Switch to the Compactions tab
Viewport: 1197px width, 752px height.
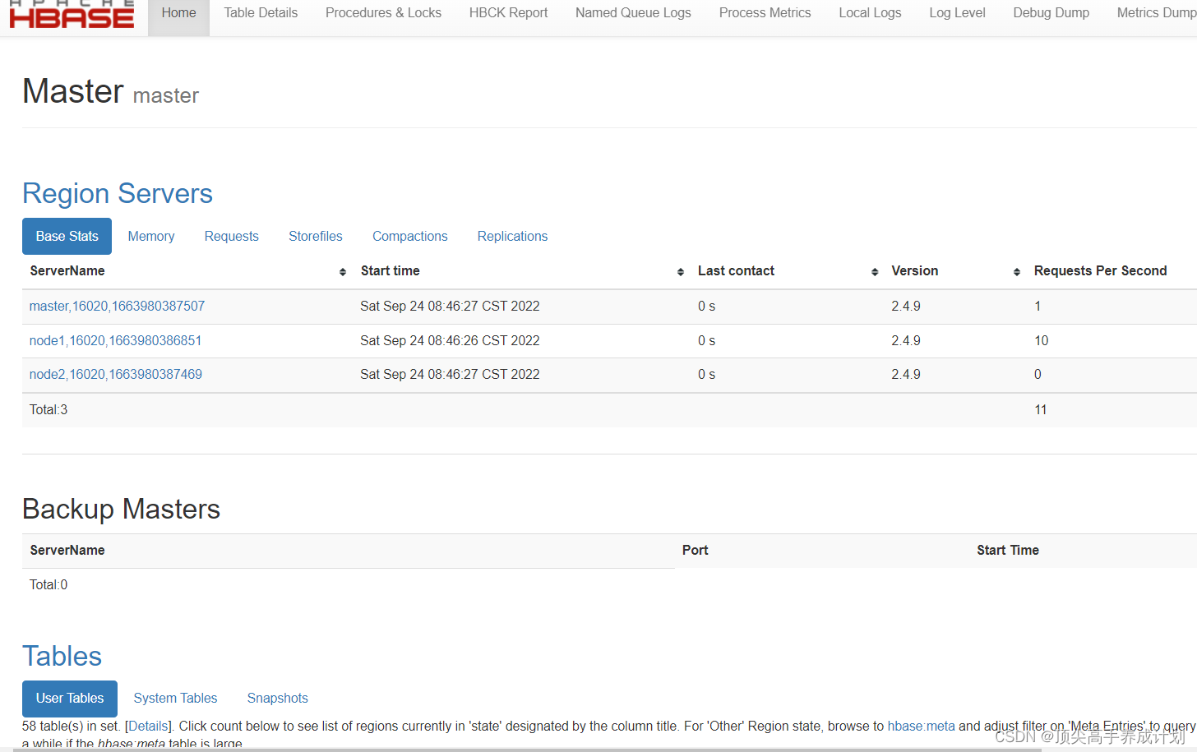410,236
